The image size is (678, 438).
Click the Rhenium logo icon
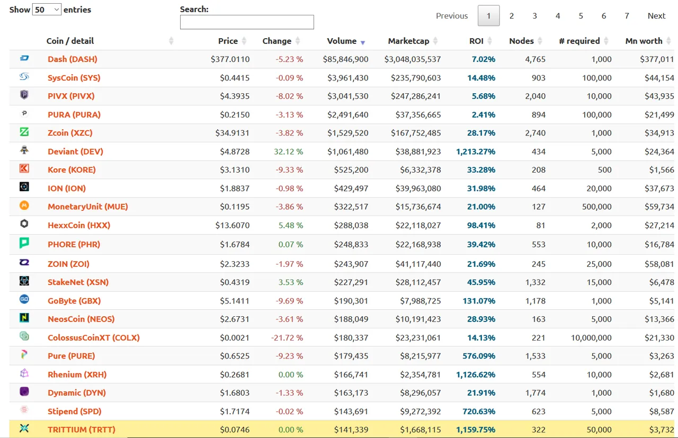click(24, 373)
